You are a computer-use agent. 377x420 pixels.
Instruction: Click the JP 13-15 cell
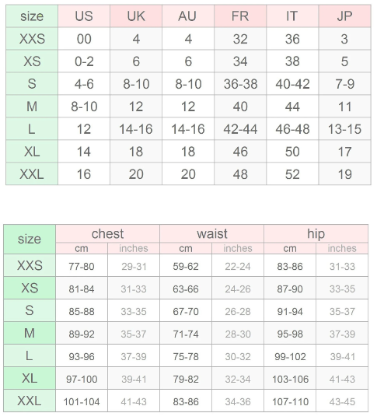point(344,129)
